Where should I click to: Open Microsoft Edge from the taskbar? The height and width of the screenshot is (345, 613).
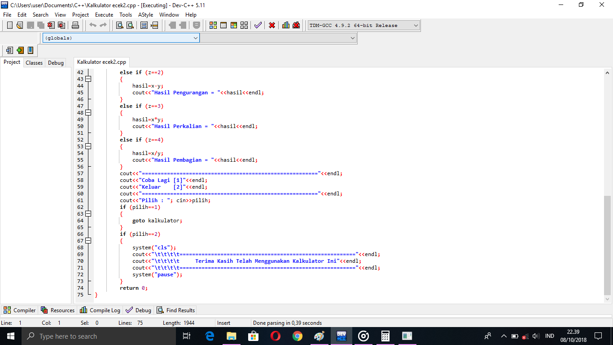click(x=210, y=336)
